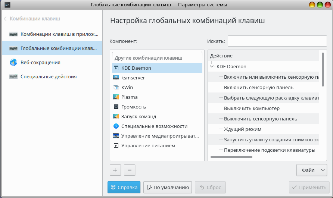
Task: Open Справка help button
Action: (124, 187)
